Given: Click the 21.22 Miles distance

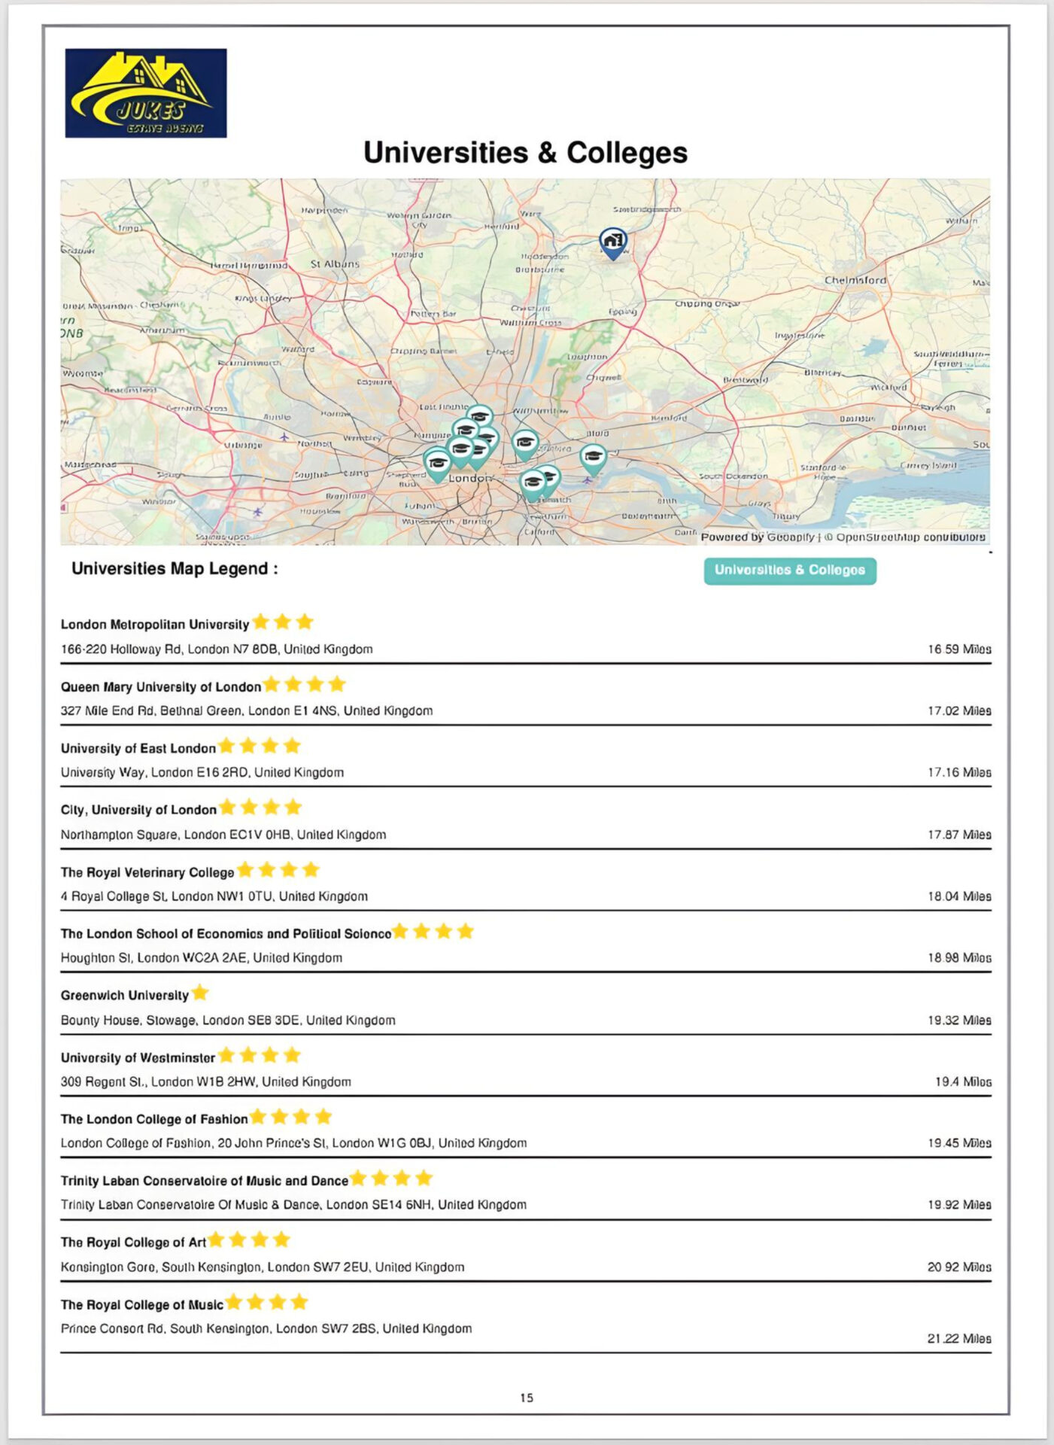Looking at the screenshot, I should 959,1340.
